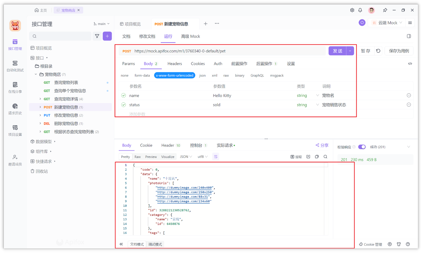Image resolution: width=423 pixels, height=253 pixels.
Task: Switch to the 文档 tab
Action: [x=126, y=37]
